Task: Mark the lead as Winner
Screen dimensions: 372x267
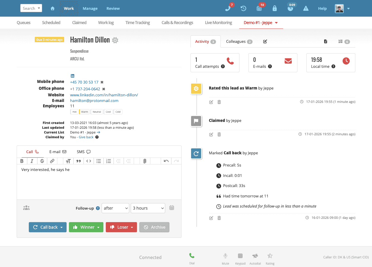Action: (x=86, y=227)
